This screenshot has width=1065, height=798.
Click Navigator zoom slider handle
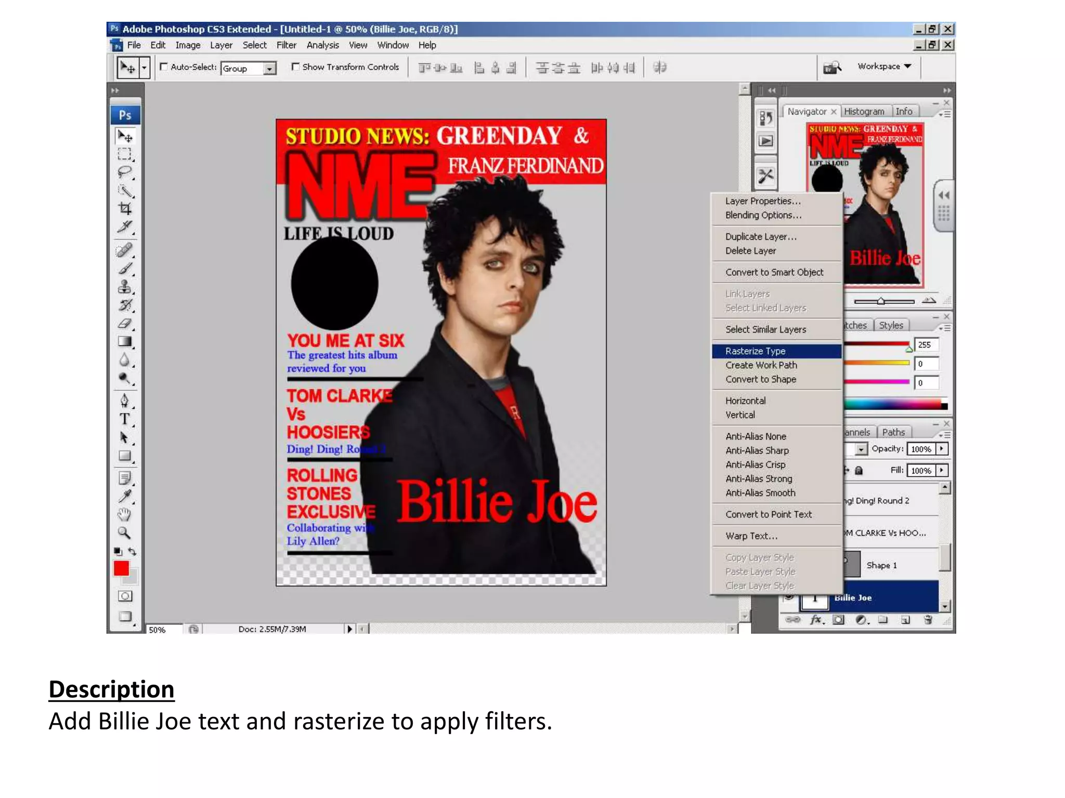click(x=880, y=301)
